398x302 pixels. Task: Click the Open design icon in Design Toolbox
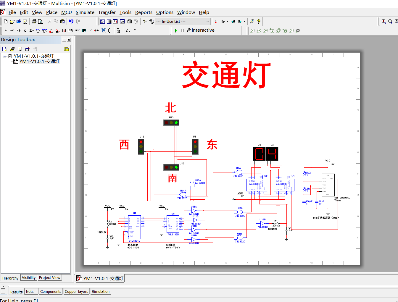[12, 49]
